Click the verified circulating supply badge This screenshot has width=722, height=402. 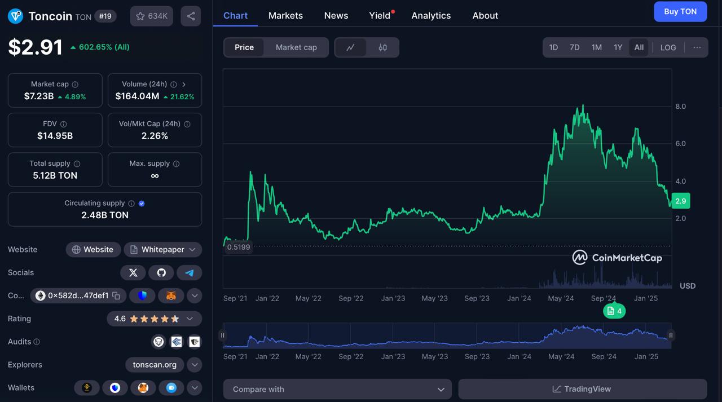click(142, 204)
